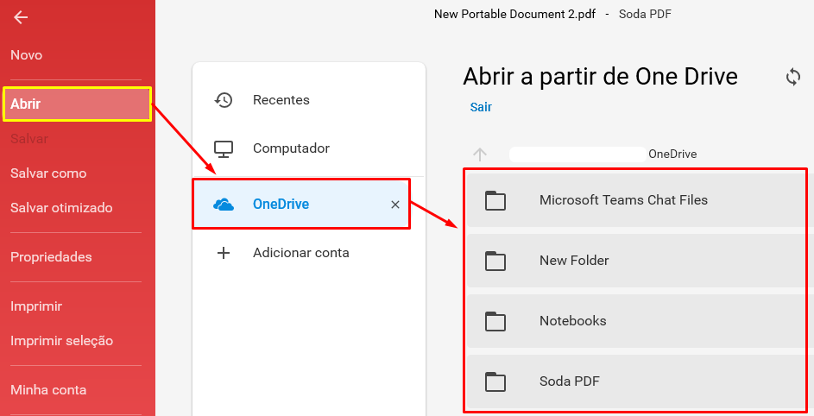Open Minha conta section
This screenshot has width=814, height=416.
point(48,390)
